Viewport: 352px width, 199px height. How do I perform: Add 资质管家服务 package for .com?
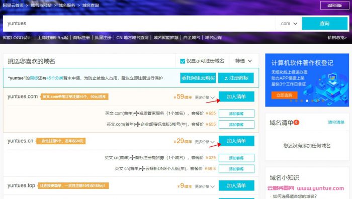click(236, 114)
